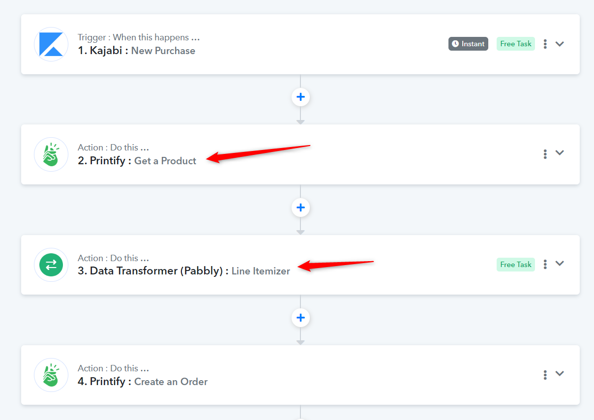Expand the Printify Get a Product step
594x420 pixels.
click(560, 153)
